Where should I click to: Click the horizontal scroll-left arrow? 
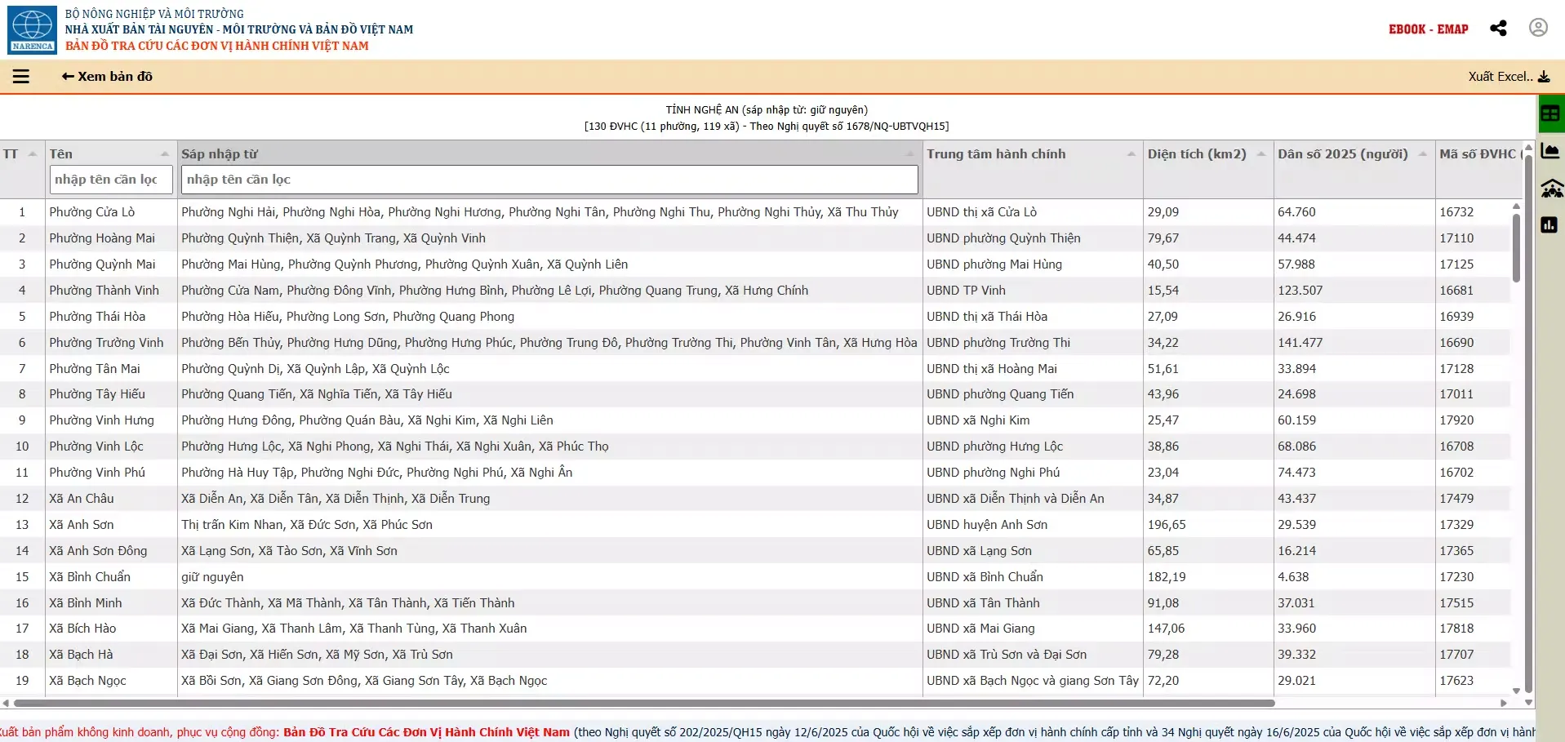7,703
